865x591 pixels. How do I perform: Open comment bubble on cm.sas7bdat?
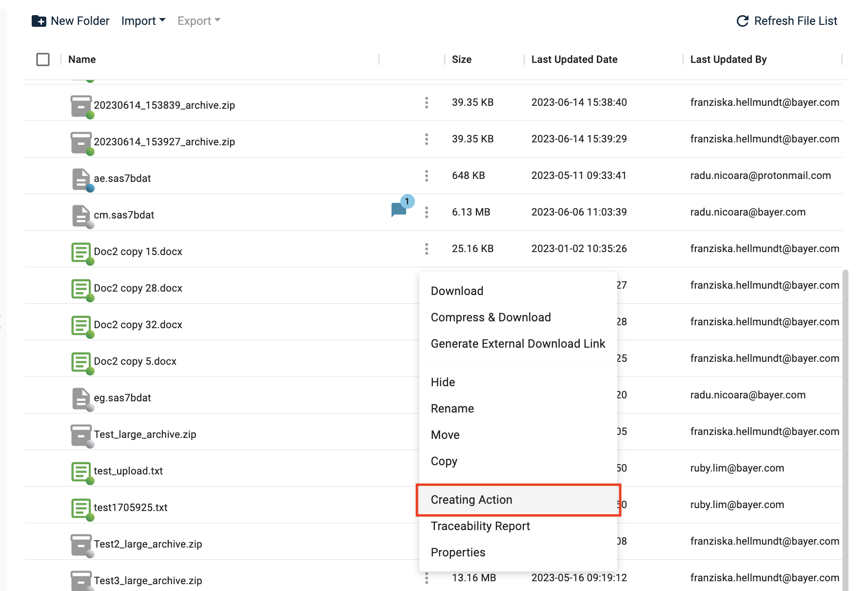[x=399, y=210]
